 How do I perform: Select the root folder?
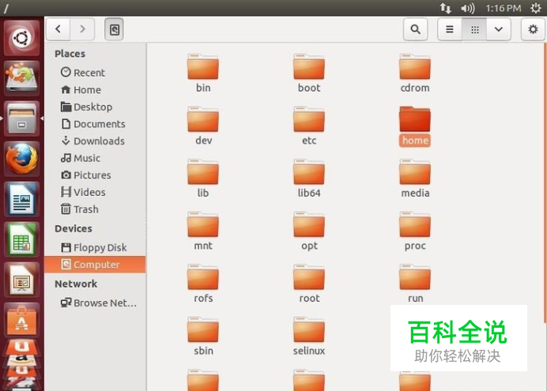pyautogui.click(x=309, y=284)
